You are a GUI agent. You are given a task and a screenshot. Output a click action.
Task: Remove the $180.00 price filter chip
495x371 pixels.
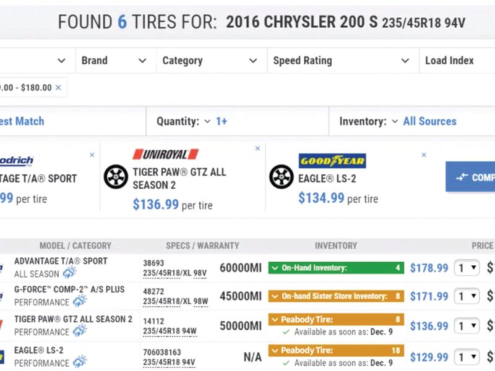(x=58, y=88)
